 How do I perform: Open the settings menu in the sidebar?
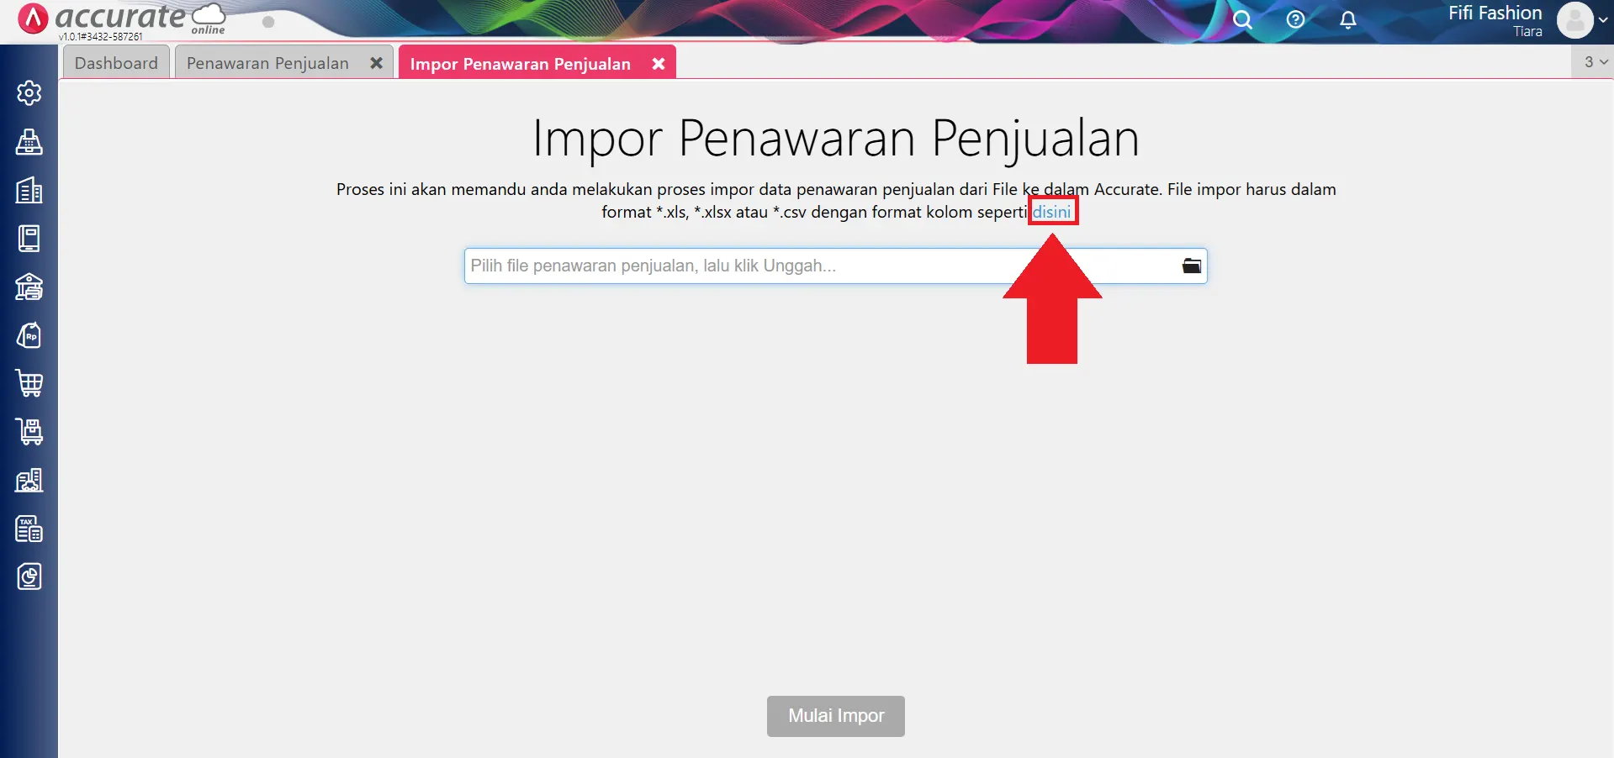click(29, 93)
